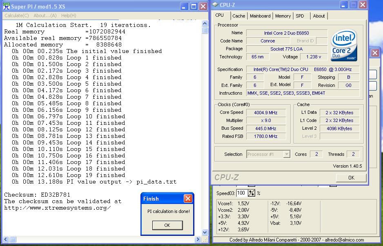Click the Super PI horizontal scrollbar left arrow

pos(6,239)
